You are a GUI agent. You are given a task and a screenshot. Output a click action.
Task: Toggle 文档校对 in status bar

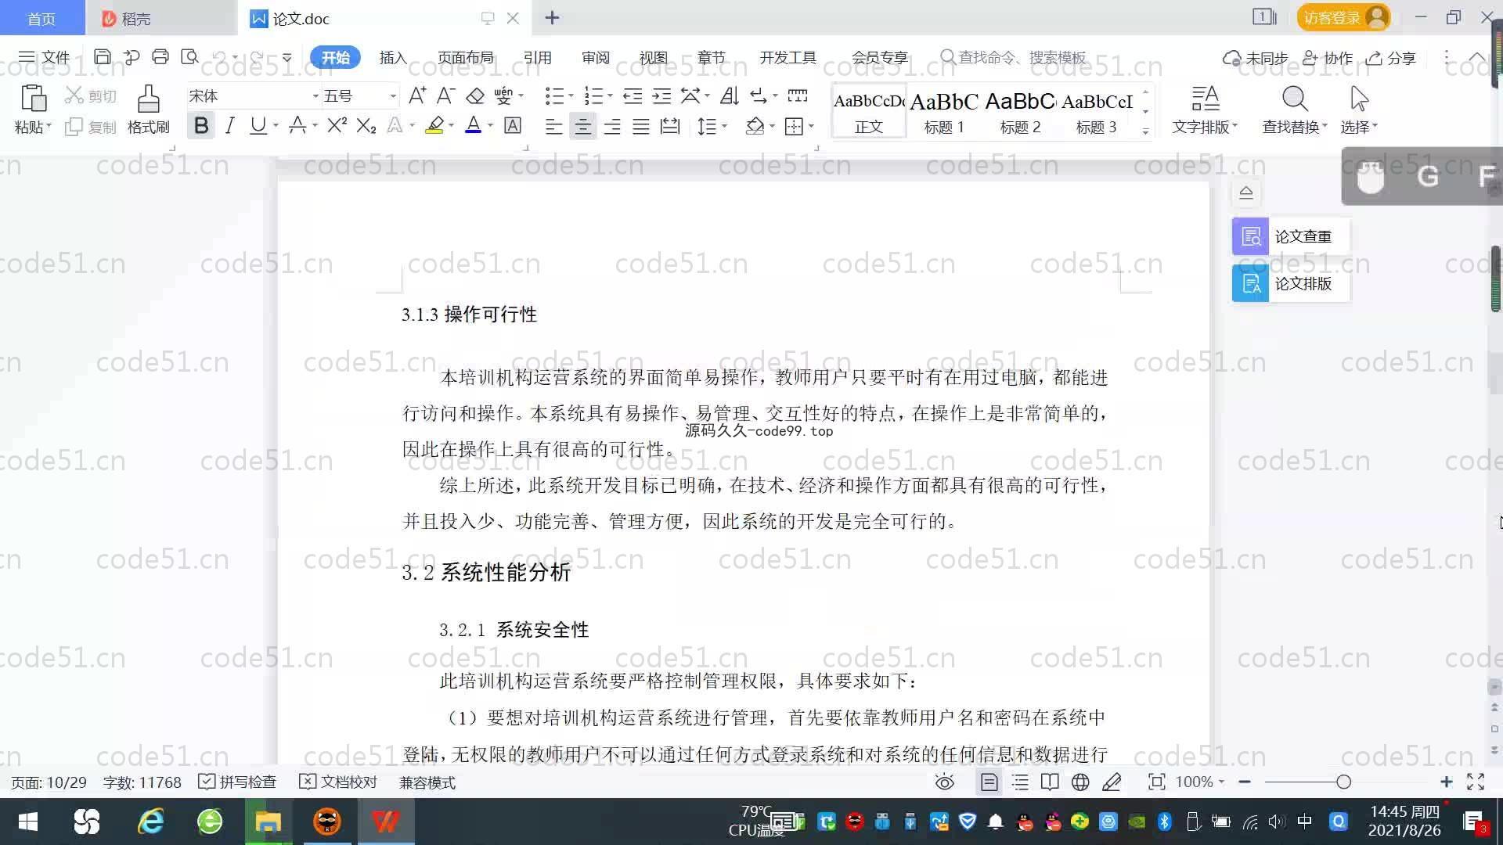338,782
